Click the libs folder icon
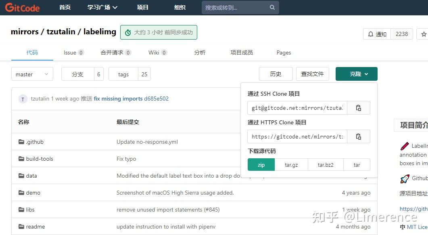 pyautogui.click(x=21, y=209)
